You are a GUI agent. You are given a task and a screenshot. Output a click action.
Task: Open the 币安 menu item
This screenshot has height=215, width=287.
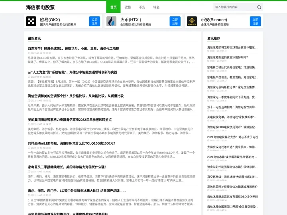[142, 7]
